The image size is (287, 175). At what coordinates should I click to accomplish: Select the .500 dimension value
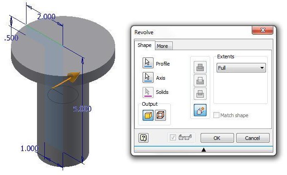[x=11, y=38]
